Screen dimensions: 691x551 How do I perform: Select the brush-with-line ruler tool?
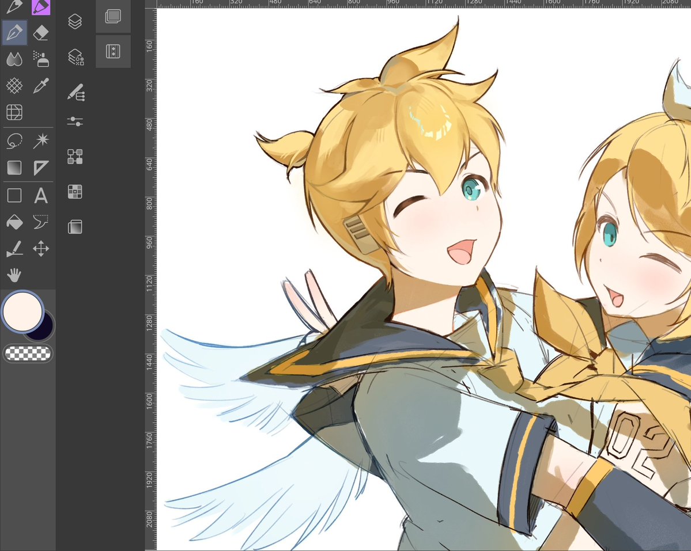14,249
